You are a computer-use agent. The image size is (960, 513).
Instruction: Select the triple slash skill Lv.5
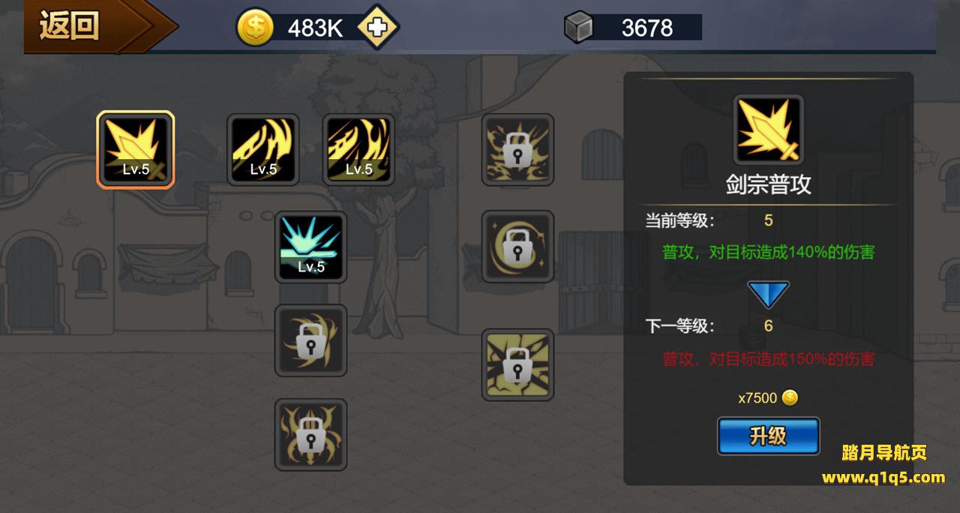coord(358,150)
